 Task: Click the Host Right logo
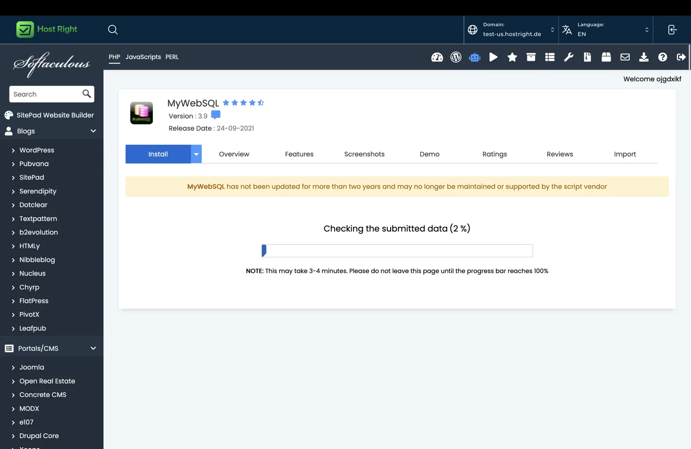pyautogui.click(x=47, y=29)
